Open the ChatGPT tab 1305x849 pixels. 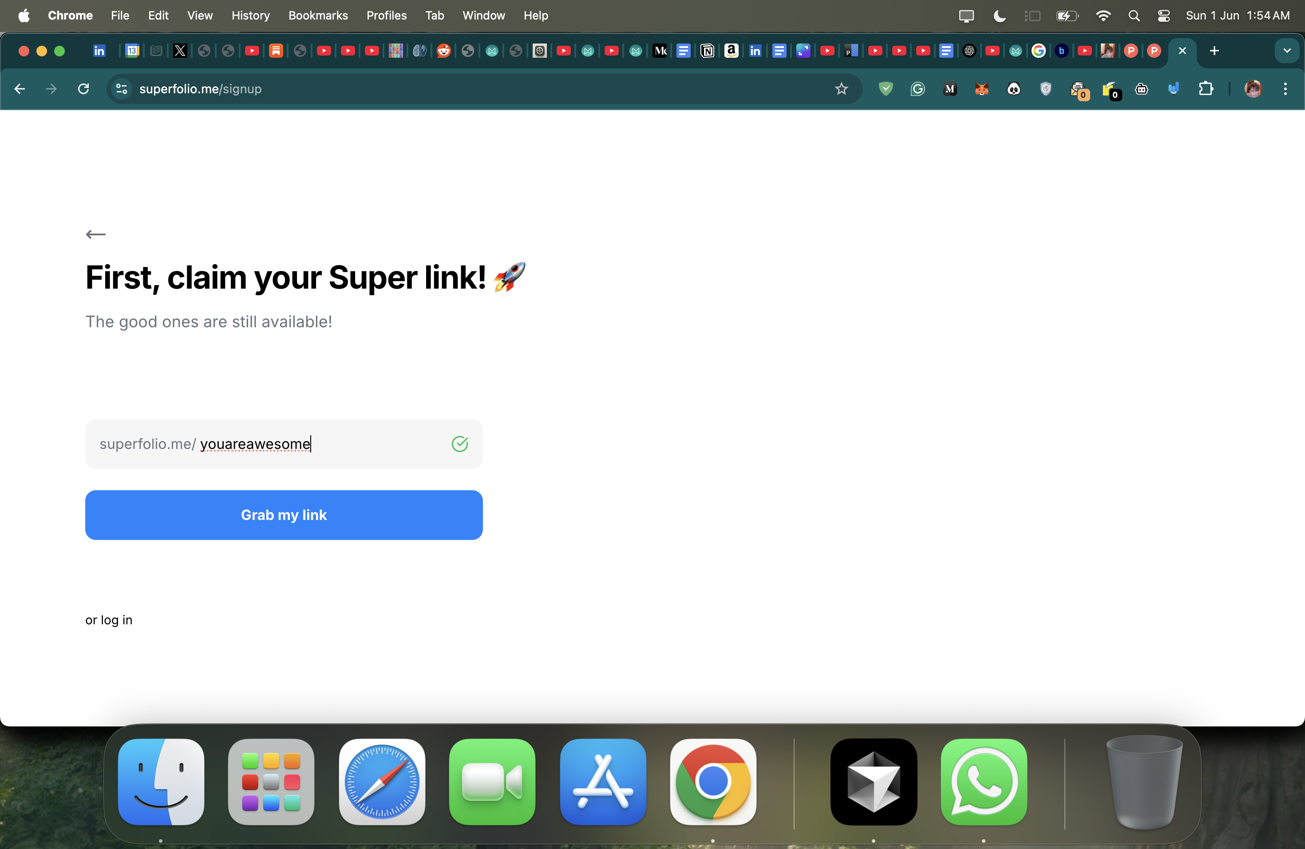969,51
